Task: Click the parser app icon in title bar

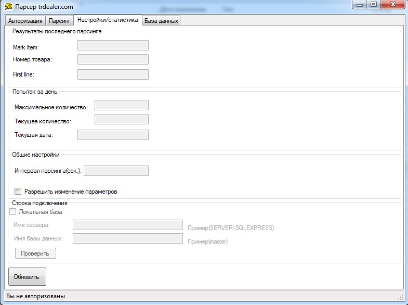Action: pos(8,7)
